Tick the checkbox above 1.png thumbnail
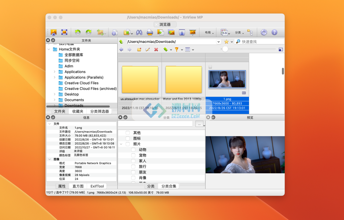This screenshot has width=344, height=220. (210, 67)
